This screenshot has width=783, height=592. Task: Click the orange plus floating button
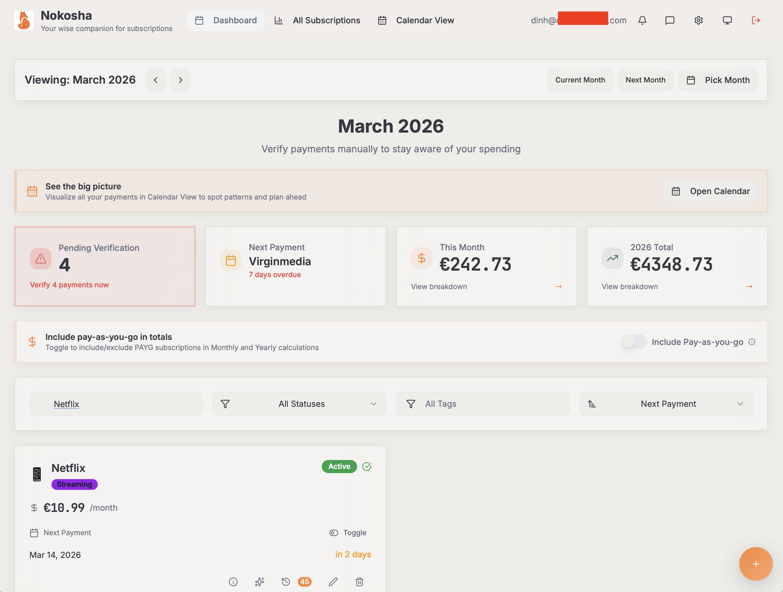pos(756,564)
